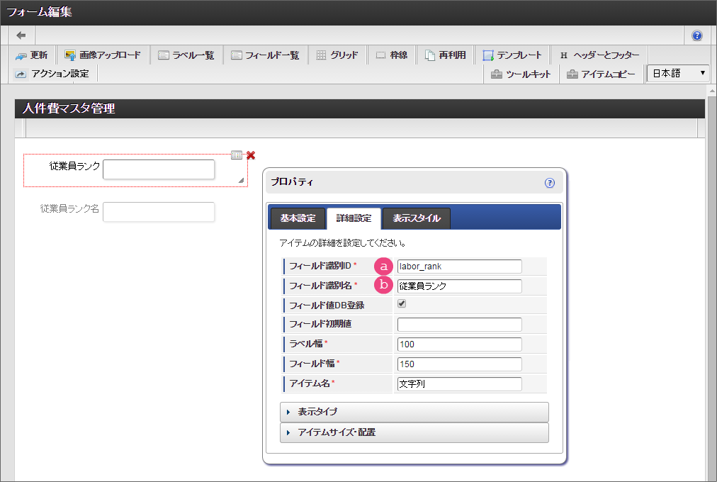Screen dimensions: 717x482
Task: Click the アクション設定 button
Action: click(x=53, y=74)
